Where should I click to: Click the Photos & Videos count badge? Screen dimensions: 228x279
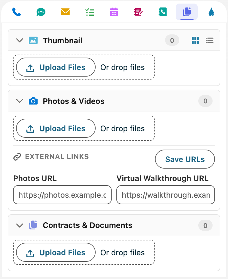205,101
